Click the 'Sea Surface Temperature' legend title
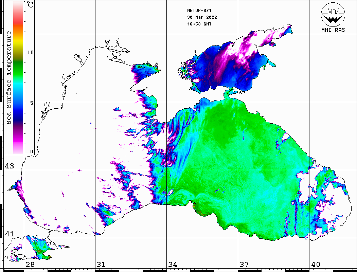 pyautogui.click(x=8, y=77)
